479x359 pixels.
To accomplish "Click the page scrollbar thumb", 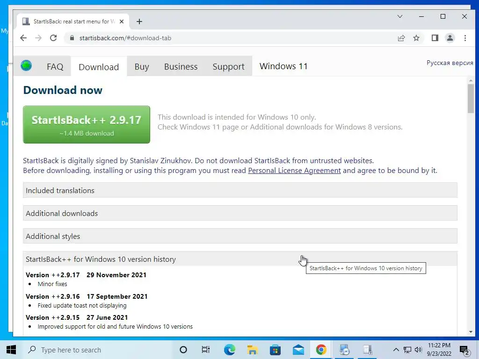I will (471, 98).
